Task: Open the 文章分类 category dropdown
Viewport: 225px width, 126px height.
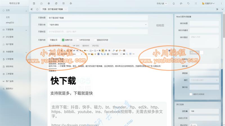Action: 98,25
